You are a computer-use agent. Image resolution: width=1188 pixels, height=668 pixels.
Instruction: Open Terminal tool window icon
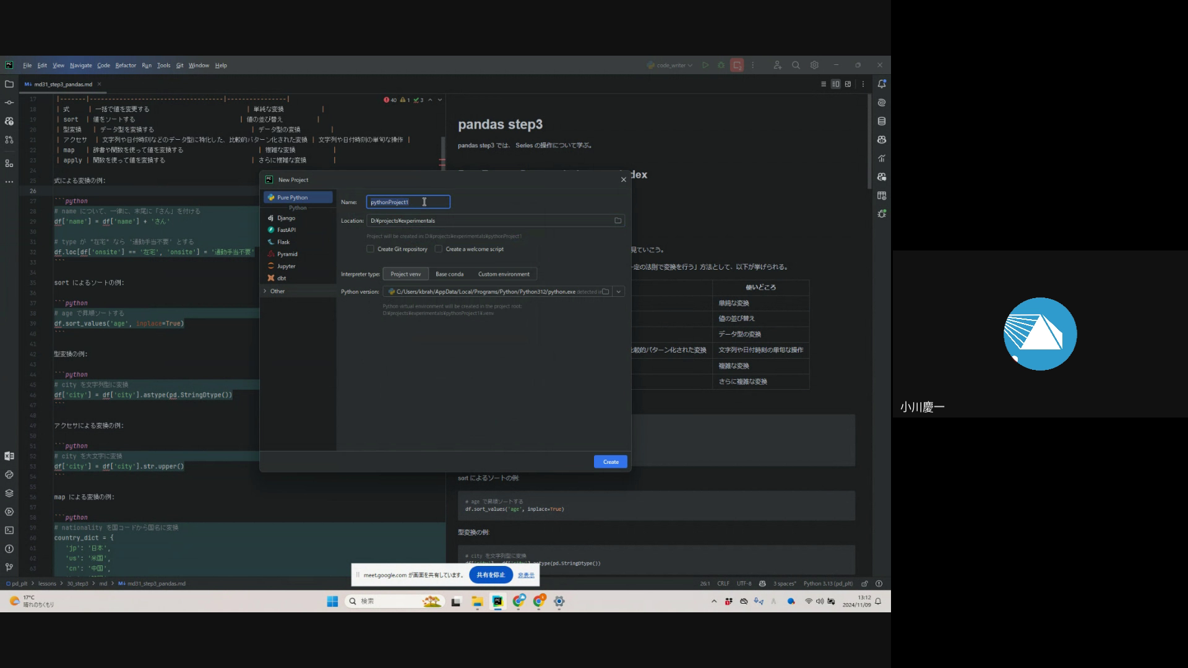coord(9,530)
